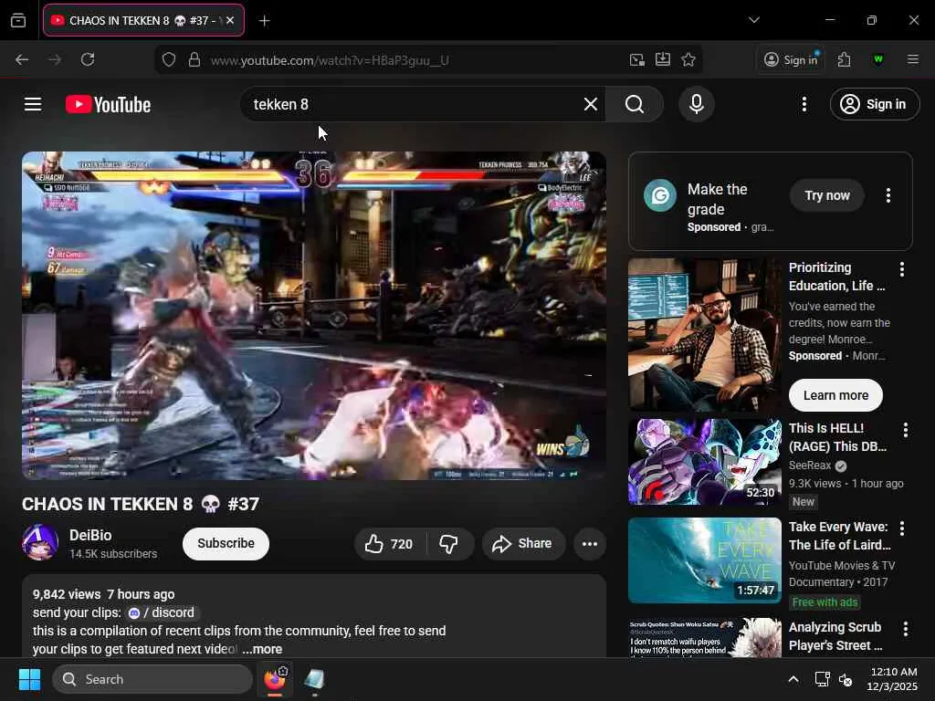Click the Windows taskbar Search box
The image size is (935, 701).
(x=152, y=679)
